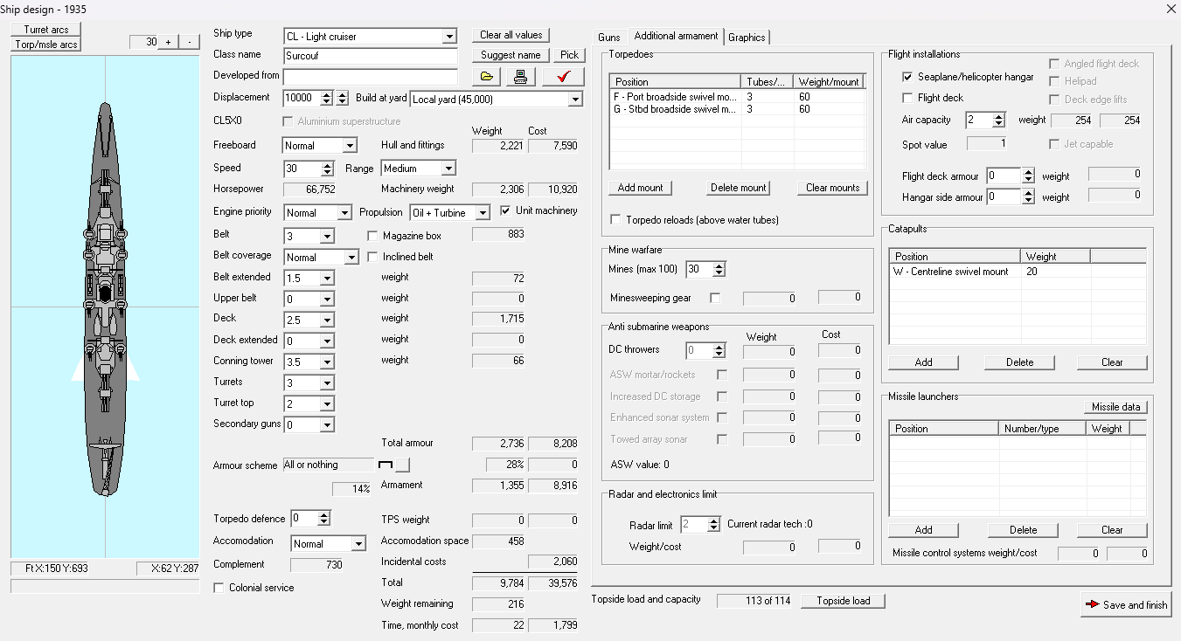Image resolution: width=1181 pixels, height=641 pixels.
Task: Click Turret arcs button
Action: 46,30
